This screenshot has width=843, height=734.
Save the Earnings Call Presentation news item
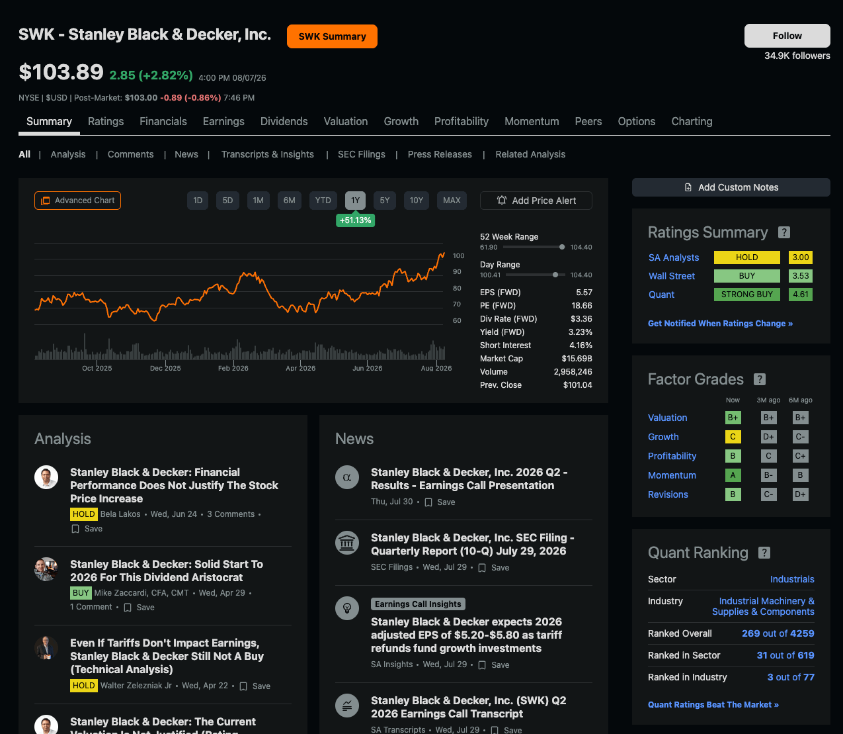point(440,502)
